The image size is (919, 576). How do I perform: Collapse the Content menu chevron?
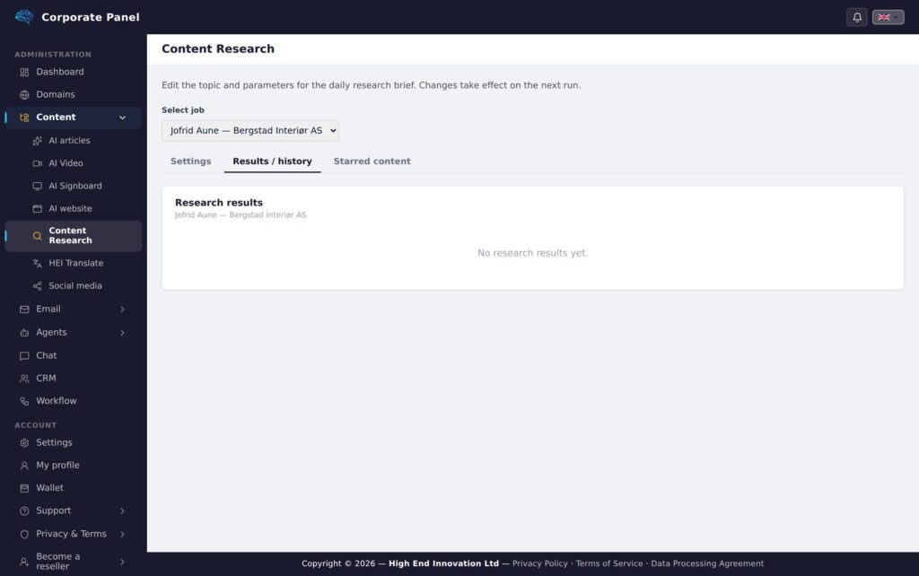tap(122, 118)
